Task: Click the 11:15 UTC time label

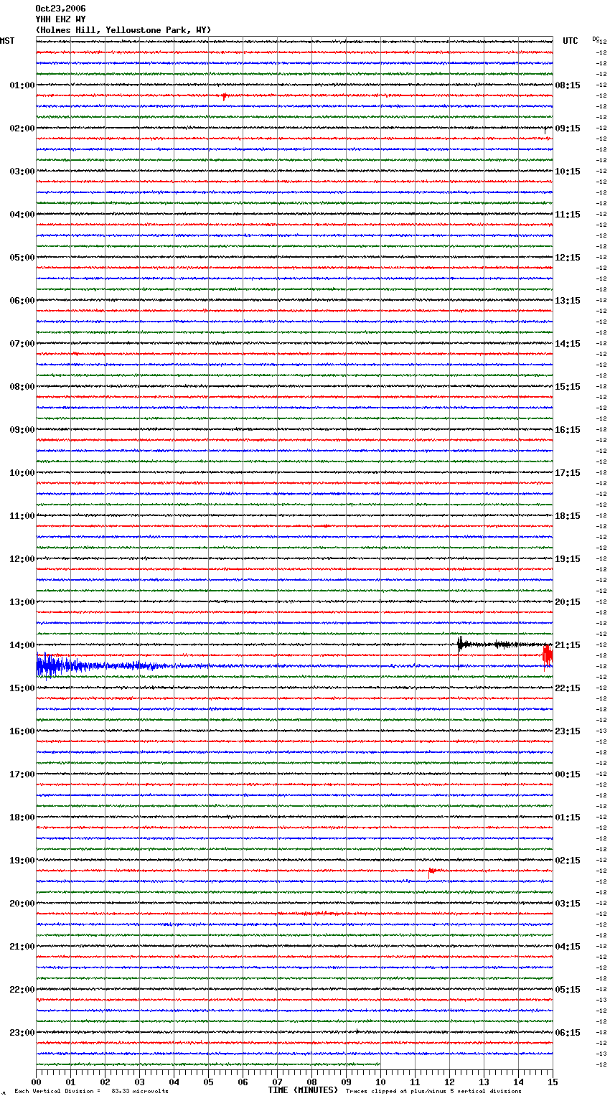Action: [x=568, y=215]
